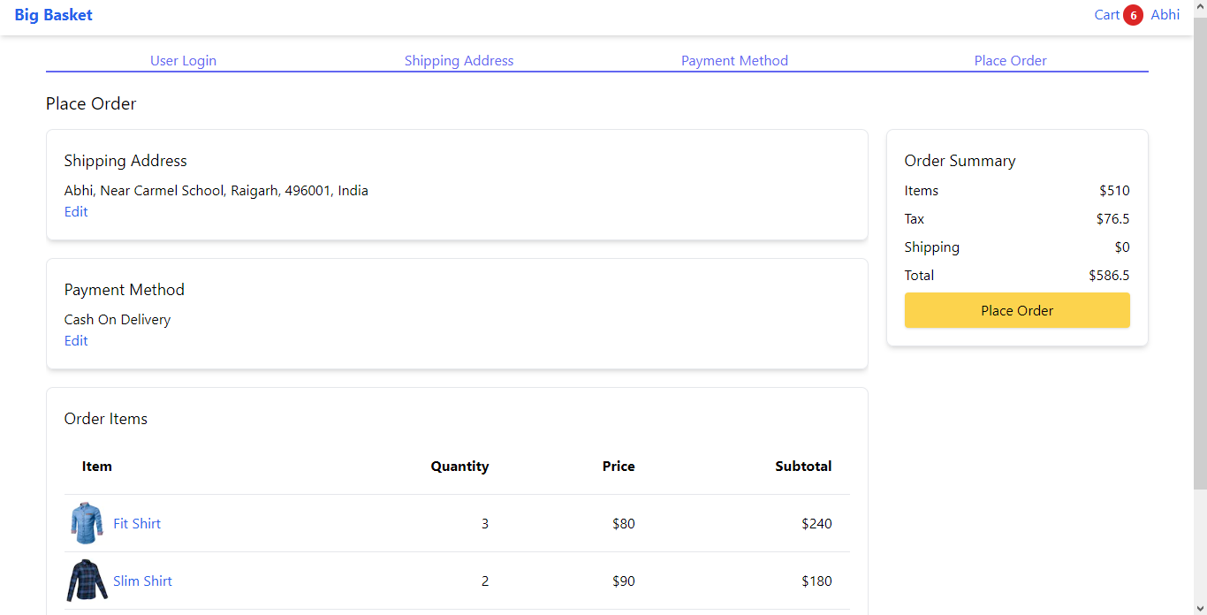1207x615 pixels.
Task: Click the Slim Shirt product thumbnail
Action: pos(87,581)
